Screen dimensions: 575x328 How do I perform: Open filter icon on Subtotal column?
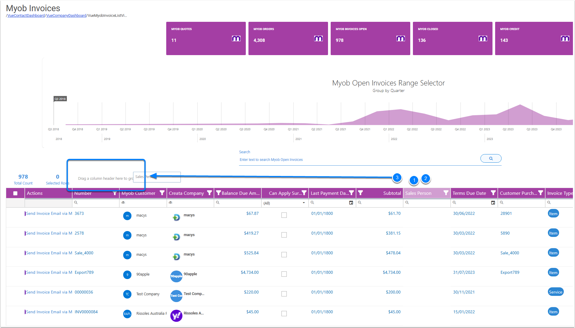[360, 193]
